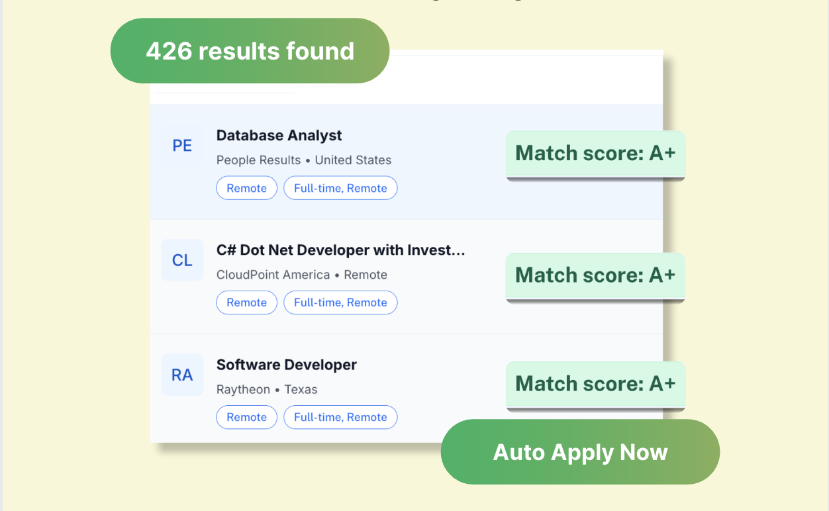This screenshot has height=511, width=829.
Task: Select the C# Developer match score badge
Action: click(595, 275)
